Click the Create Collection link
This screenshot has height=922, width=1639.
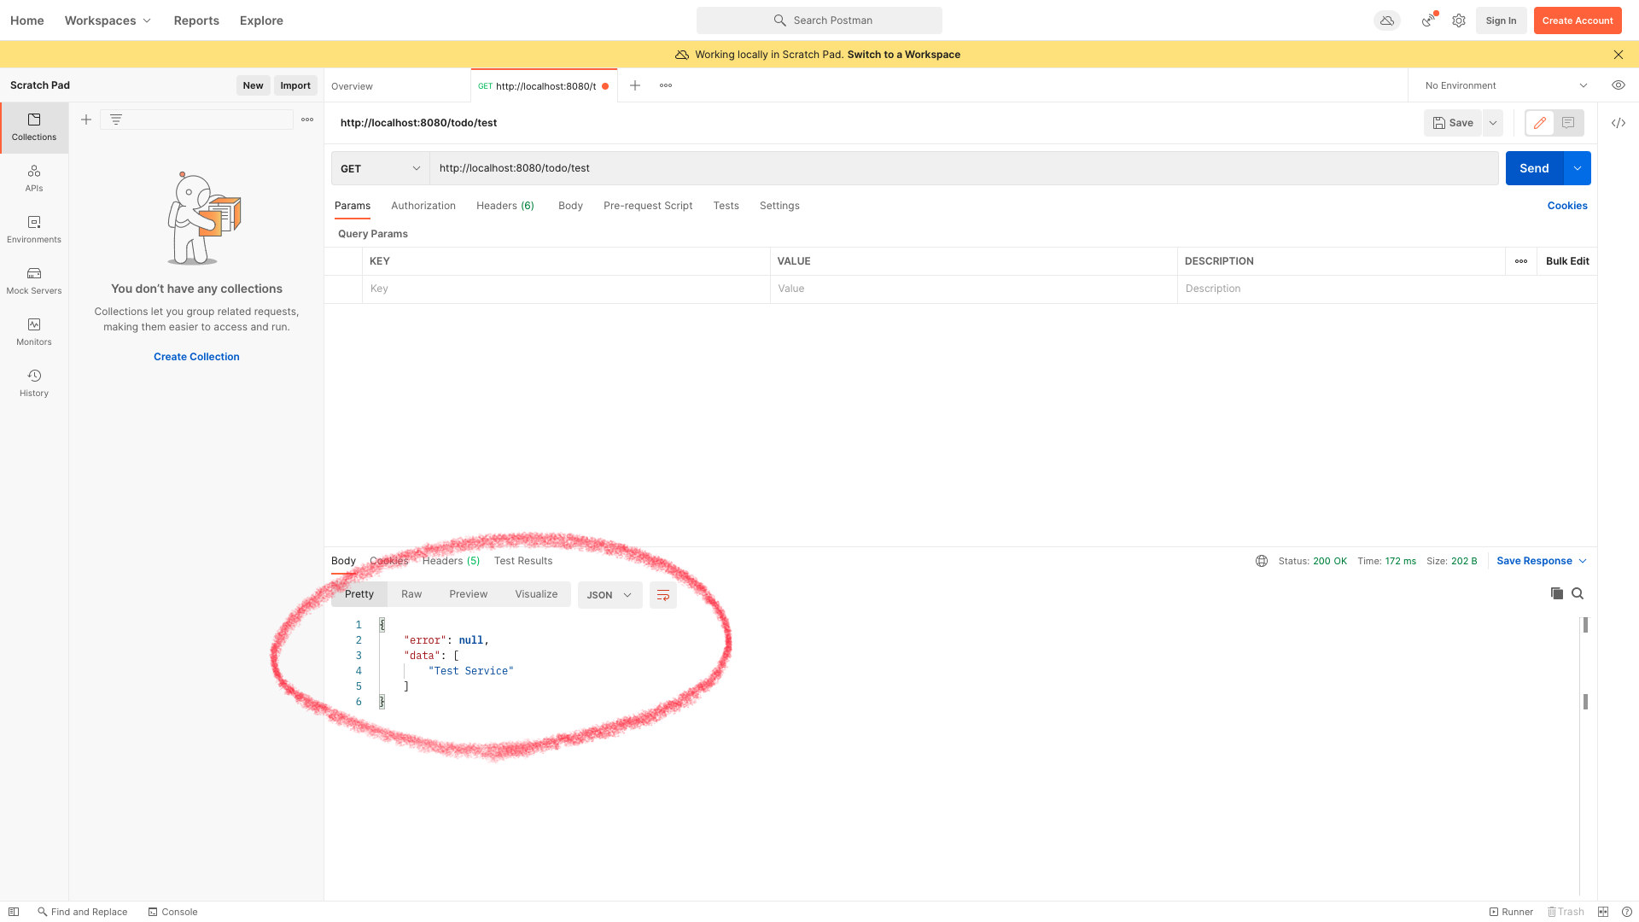point(196,357)
